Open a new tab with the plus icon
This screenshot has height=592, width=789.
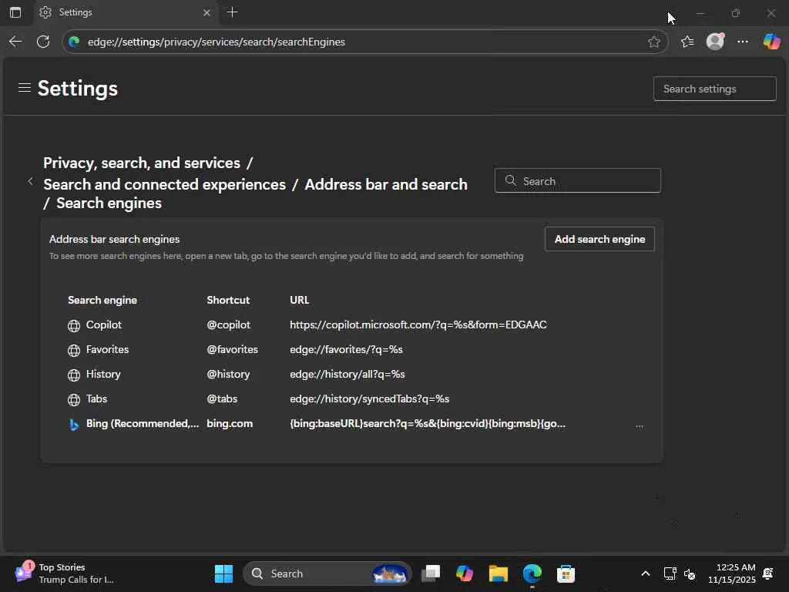pos(232,12)
